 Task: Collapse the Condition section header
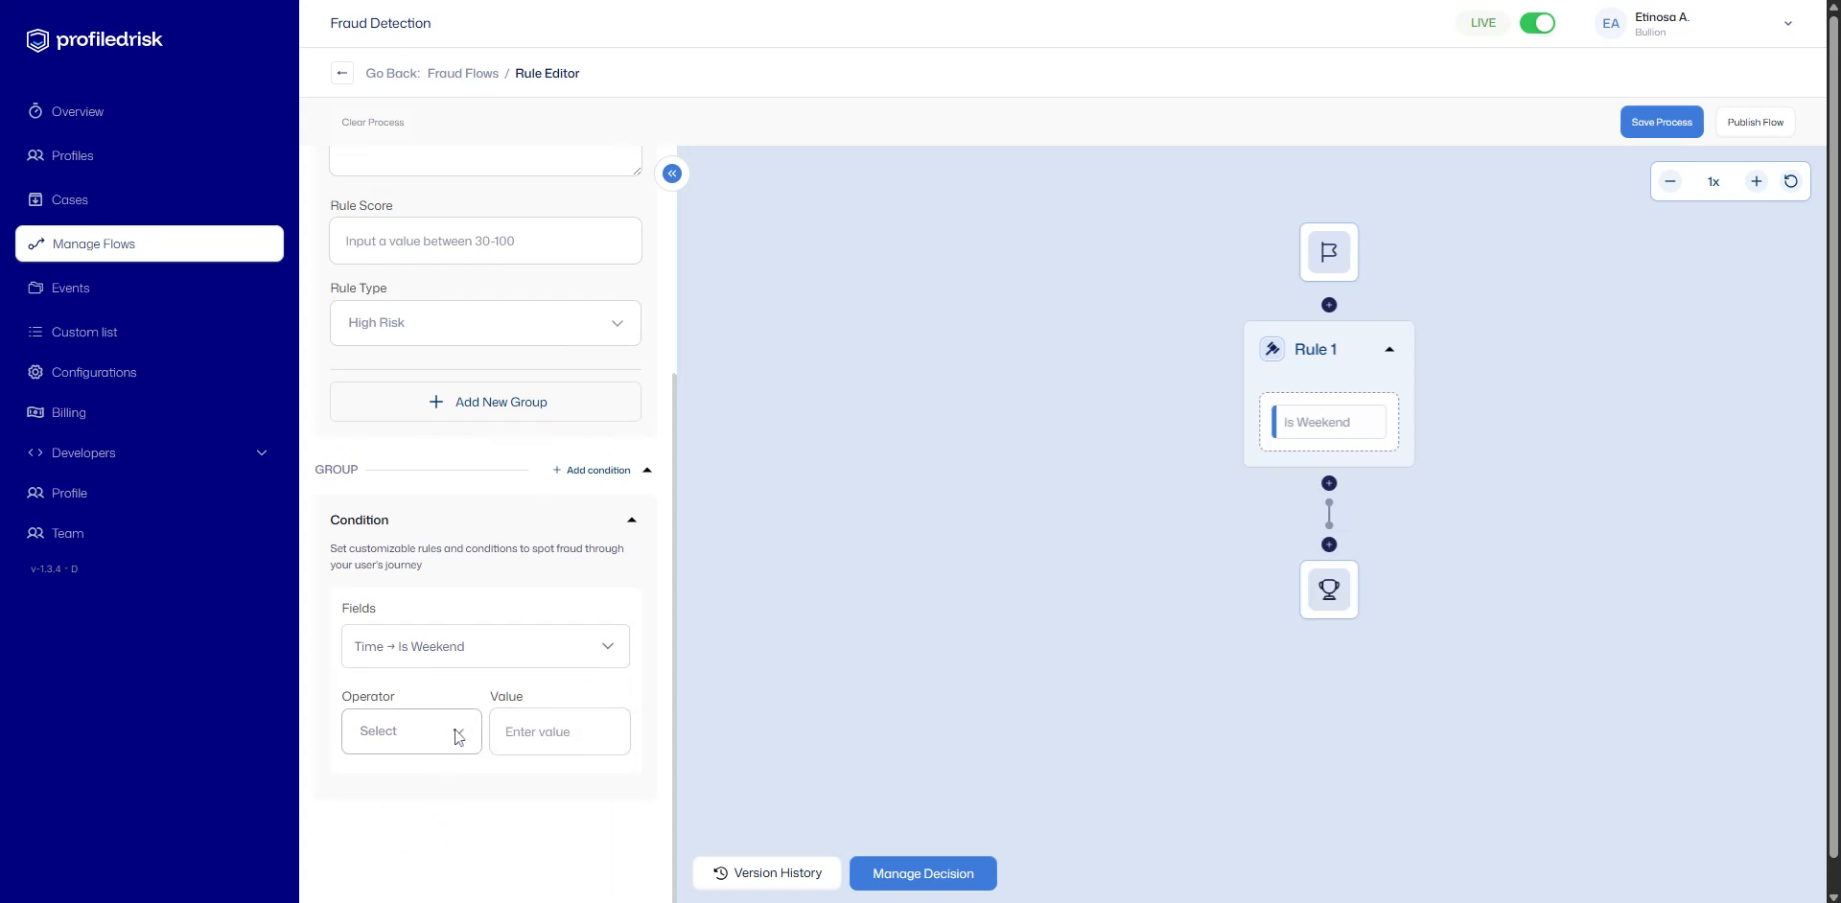tap(631, 520)
